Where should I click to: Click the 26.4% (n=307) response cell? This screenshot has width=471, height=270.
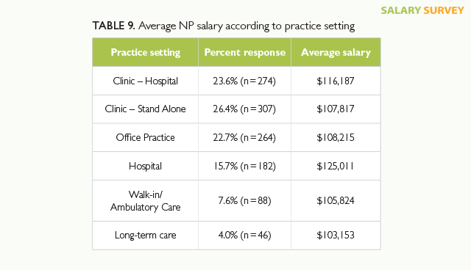[245, 109]
